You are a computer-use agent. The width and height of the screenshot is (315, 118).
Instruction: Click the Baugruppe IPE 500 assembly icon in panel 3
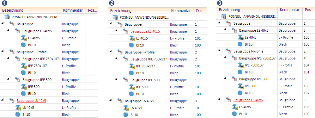coord(234,79)
